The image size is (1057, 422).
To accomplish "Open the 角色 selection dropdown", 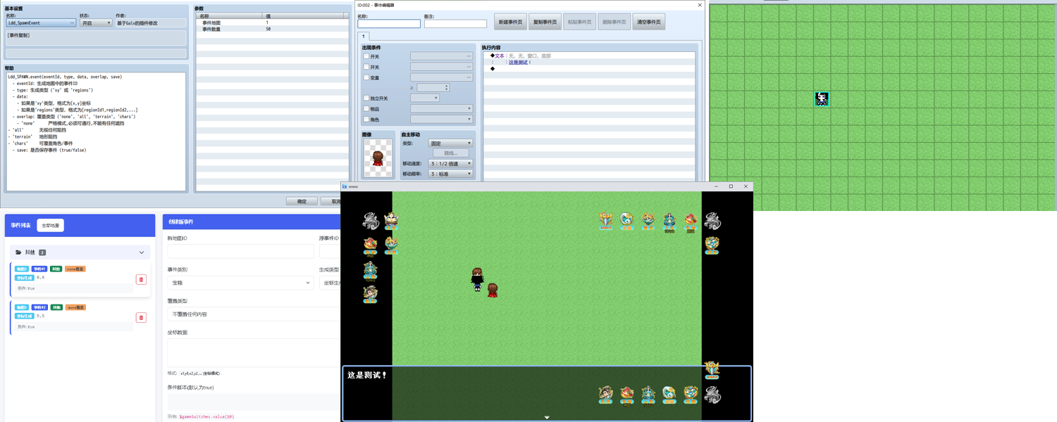I will 441,120.
